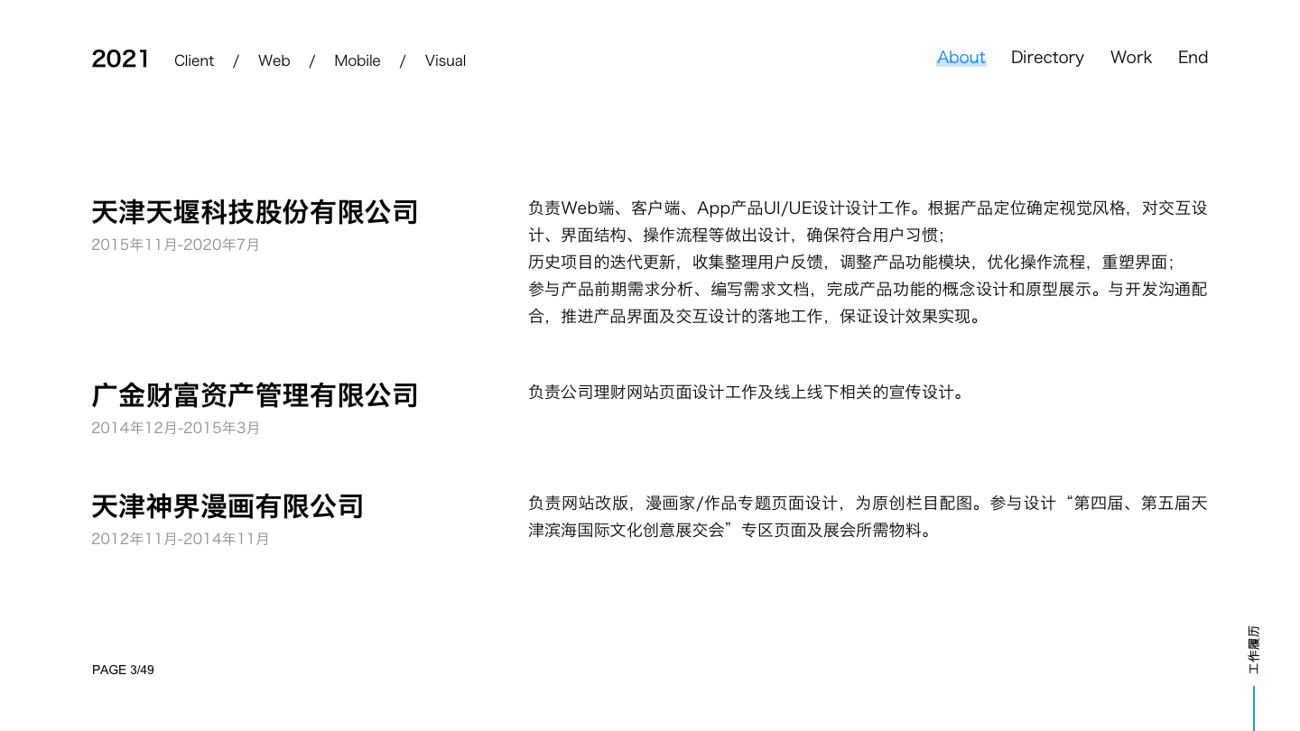Screen dimensions: 1300x731
Task: Click date range 2012年11月-2014年11月
Action: (x=181, y=539)
